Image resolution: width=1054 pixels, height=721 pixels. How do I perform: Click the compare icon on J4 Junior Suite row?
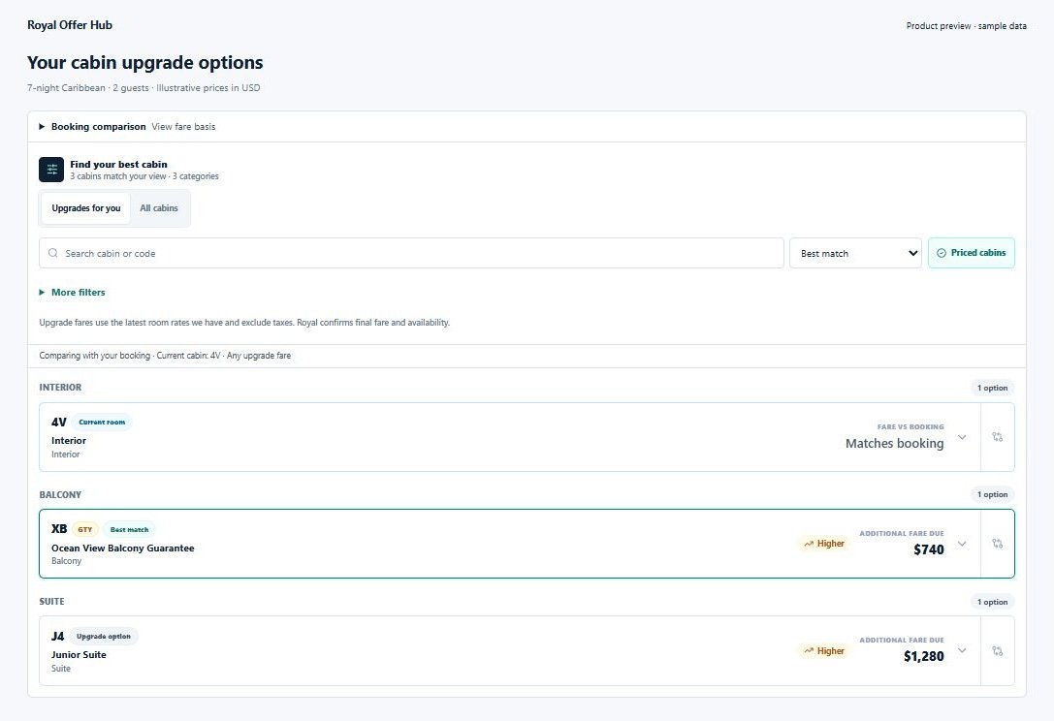point(998,651)
